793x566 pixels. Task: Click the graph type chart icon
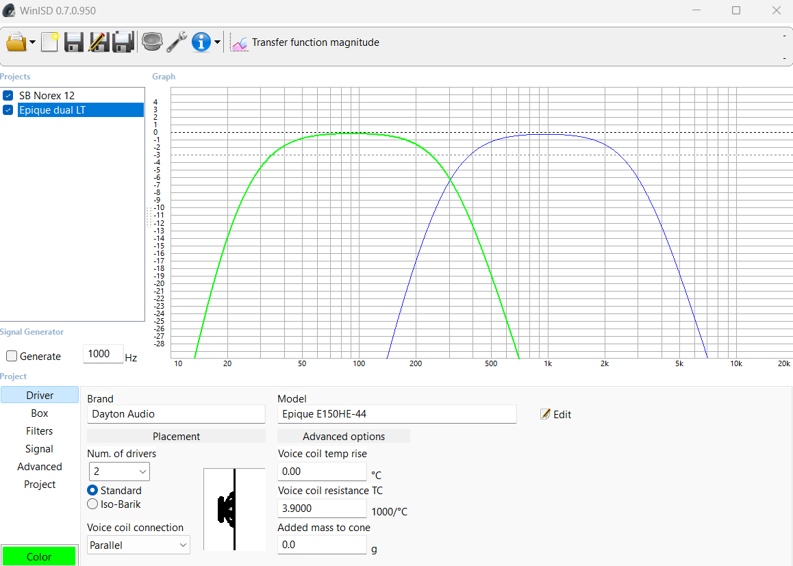point(239,42)
